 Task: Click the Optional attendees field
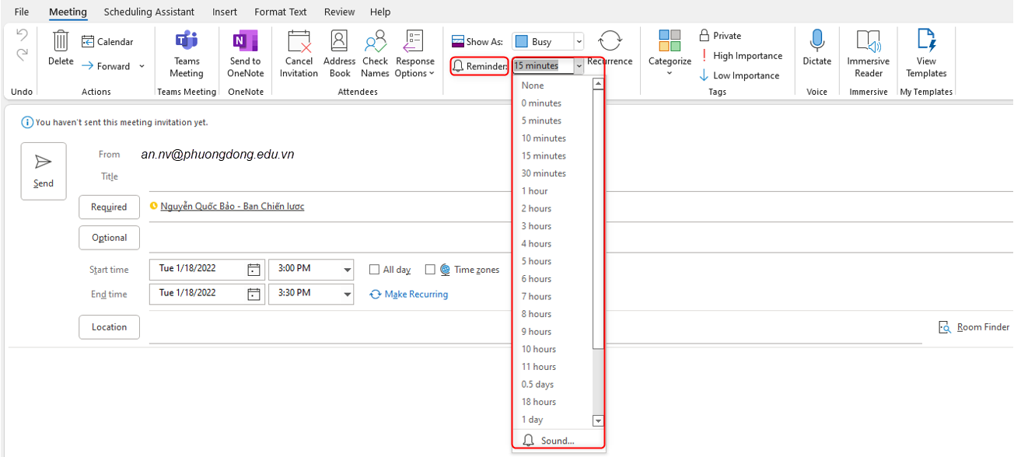click(x=581, y=238)
